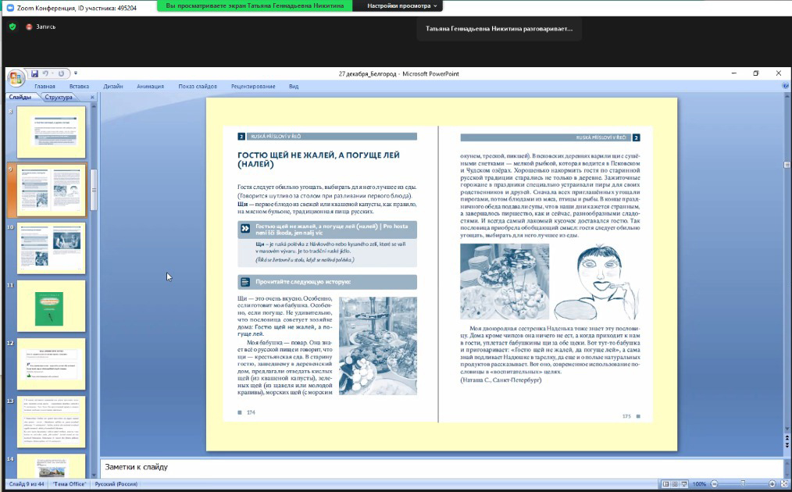This screenshot has height=492, width=792.
Task: Zoom out with the minus button
Action: (714, 484)
